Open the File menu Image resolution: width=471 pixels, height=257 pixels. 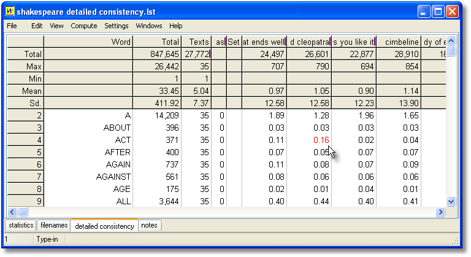point(12,26)
